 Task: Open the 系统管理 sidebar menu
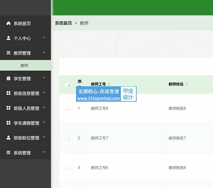pos(25,153)
